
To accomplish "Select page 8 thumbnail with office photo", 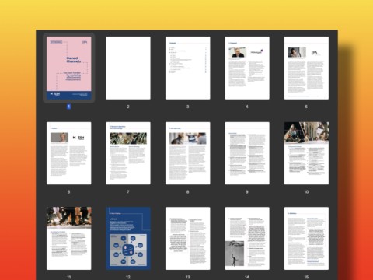I will [x=188, y=153].
